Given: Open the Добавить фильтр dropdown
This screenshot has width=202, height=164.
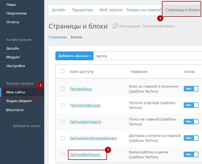Looking at the screenshot, I should 74,56.
